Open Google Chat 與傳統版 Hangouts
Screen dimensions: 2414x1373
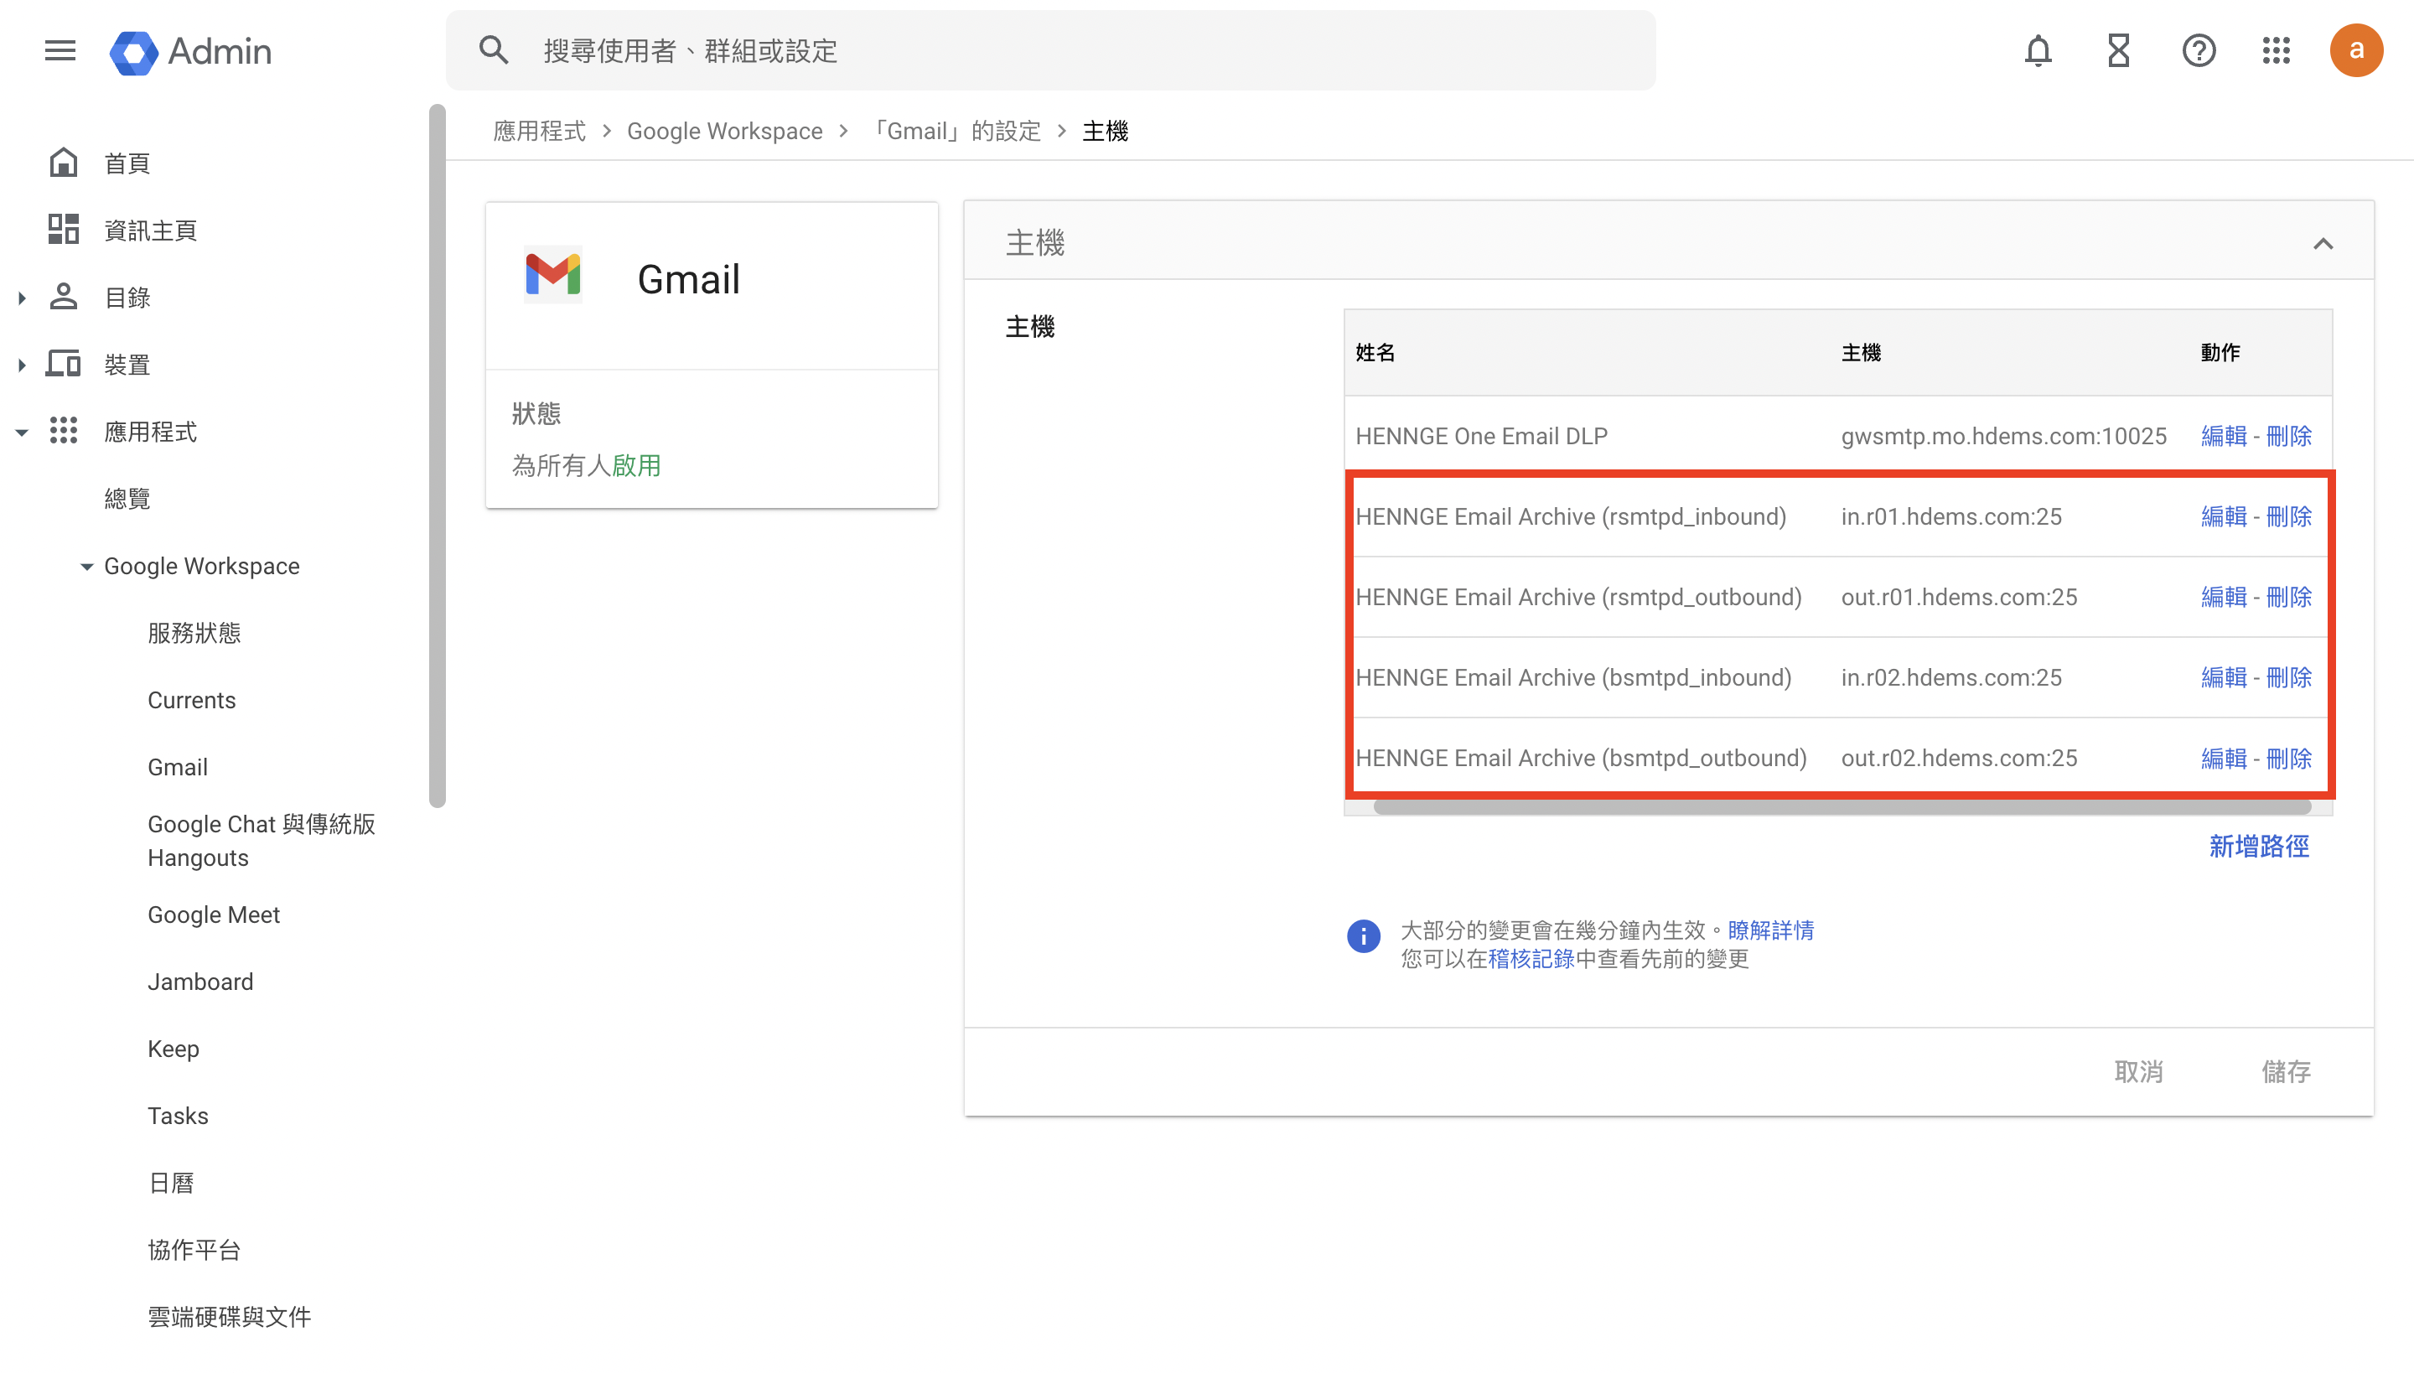coord(262,840)
